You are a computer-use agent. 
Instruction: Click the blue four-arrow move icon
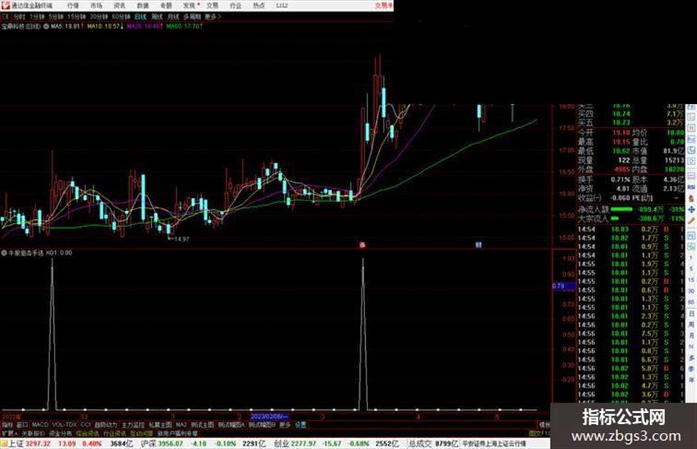[x=691, y=209]
